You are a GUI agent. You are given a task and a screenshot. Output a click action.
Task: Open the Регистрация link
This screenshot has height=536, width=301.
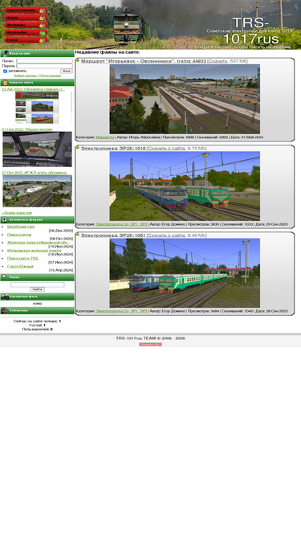50,76
